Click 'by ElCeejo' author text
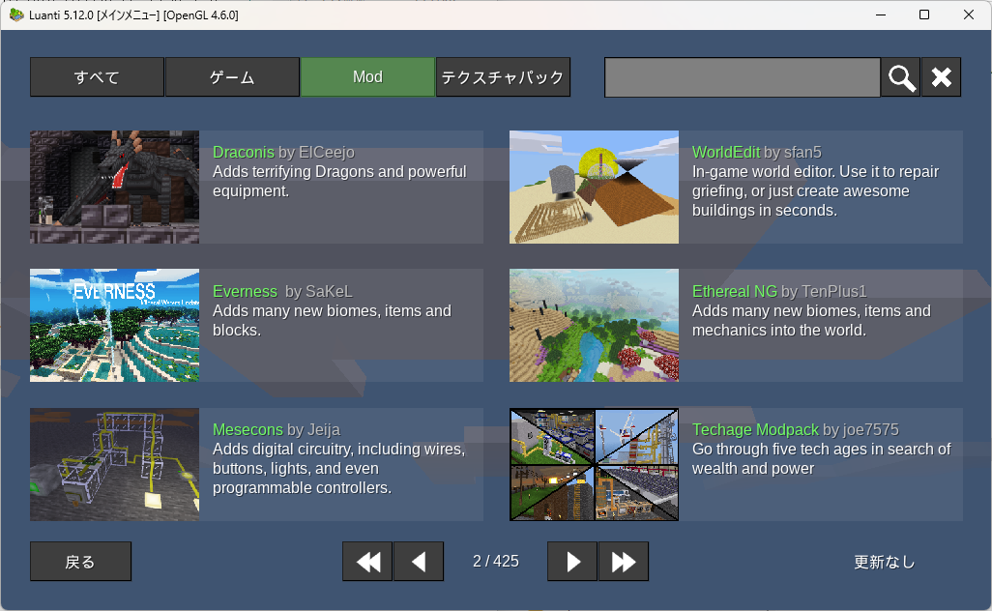The width and height of the screenshot is (992, 611). click(317, 153)
